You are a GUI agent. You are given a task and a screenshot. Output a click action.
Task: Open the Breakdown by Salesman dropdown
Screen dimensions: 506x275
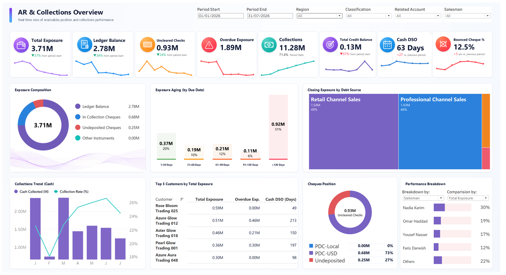pos(423,198)
